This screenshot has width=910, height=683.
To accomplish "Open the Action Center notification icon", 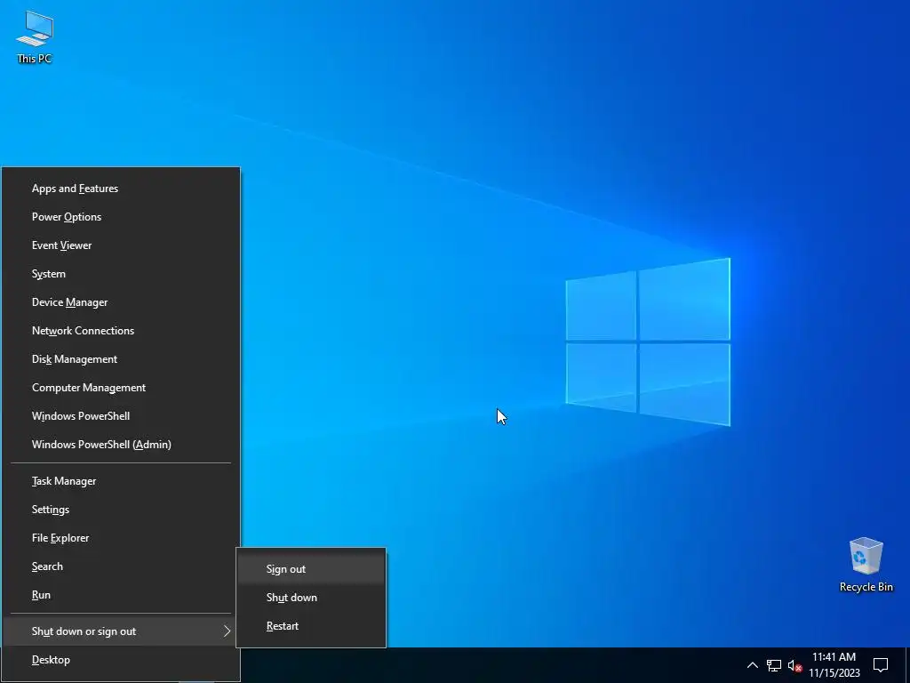I will pos(881,664).
